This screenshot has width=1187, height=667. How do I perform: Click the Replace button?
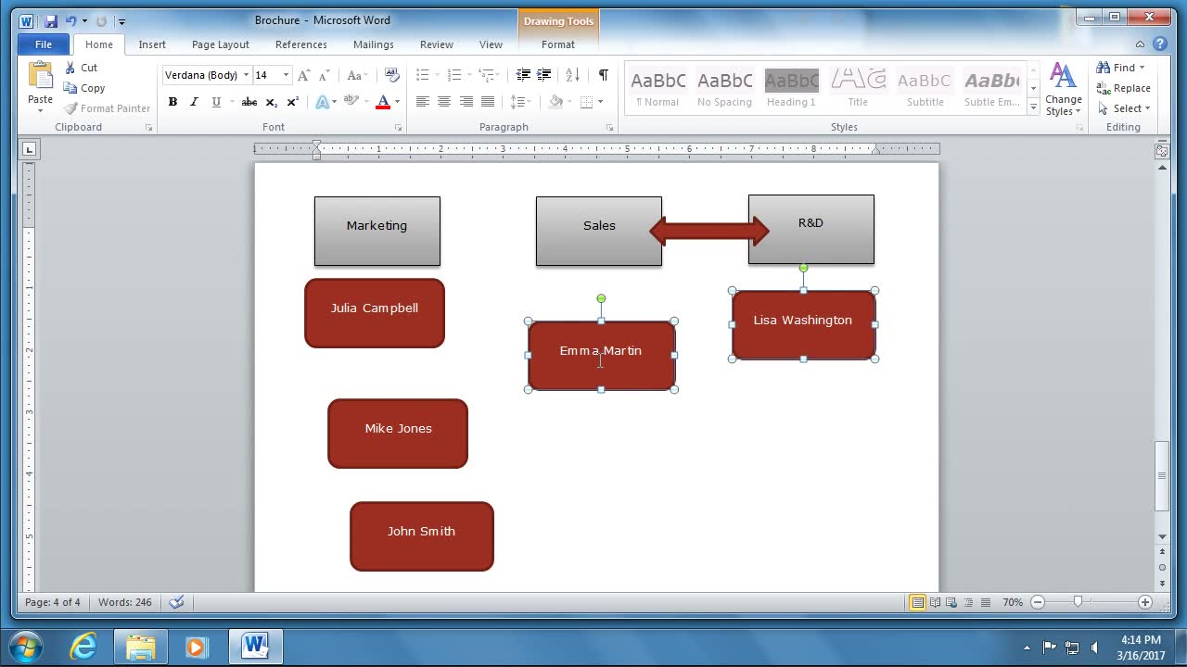pos(1123,88)
